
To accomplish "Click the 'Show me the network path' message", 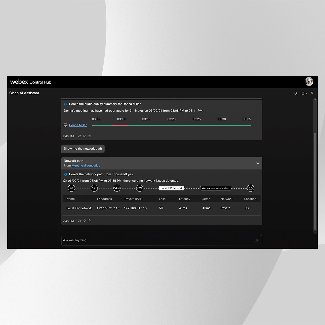I will [83, 149].
